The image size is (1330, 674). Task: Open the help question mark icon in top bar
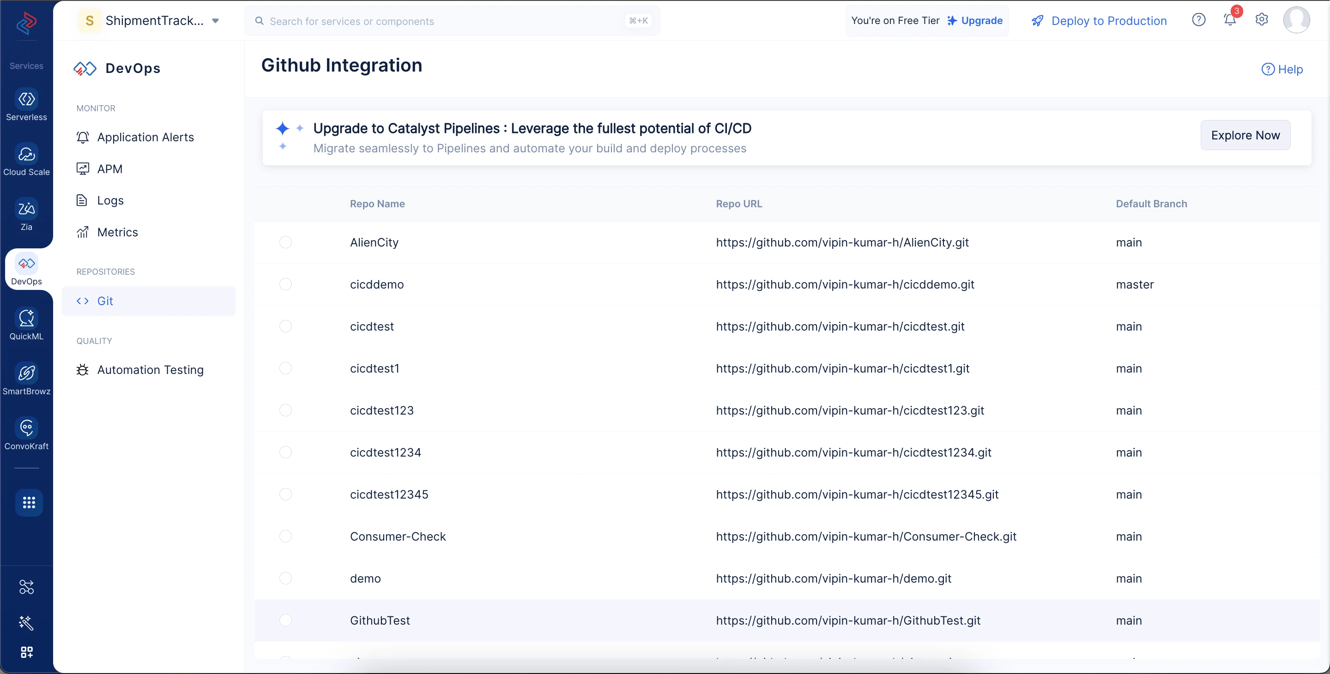pos(1198,20)
